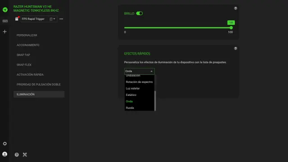Open help icon of the Brillo panel
Screen dimensions: 288x162
pos(235,8)
